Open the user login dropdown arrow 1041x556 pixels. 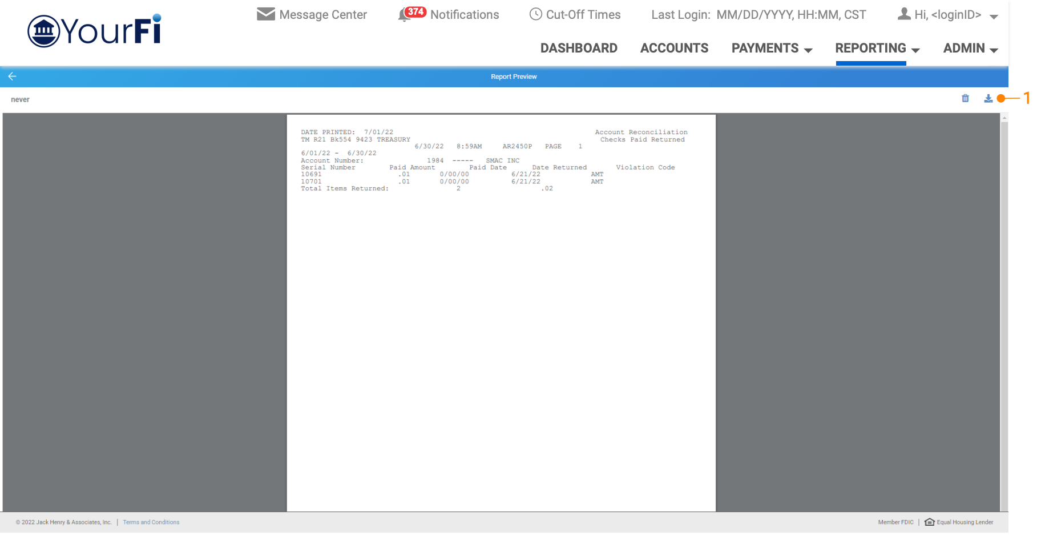click(994, 17)
